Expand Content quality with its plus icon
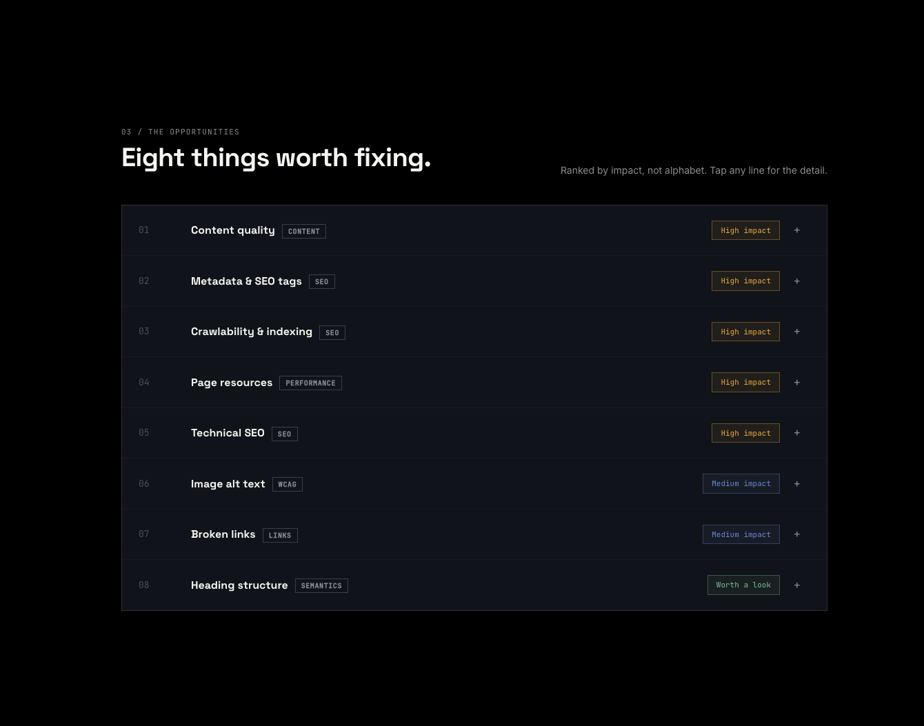Image resolution: width=924 pixels, height=726 pixels. point(796,230)
